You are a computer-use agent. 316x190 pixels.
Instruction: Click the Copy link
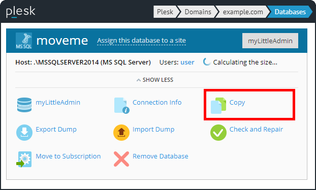coord(237,103)
